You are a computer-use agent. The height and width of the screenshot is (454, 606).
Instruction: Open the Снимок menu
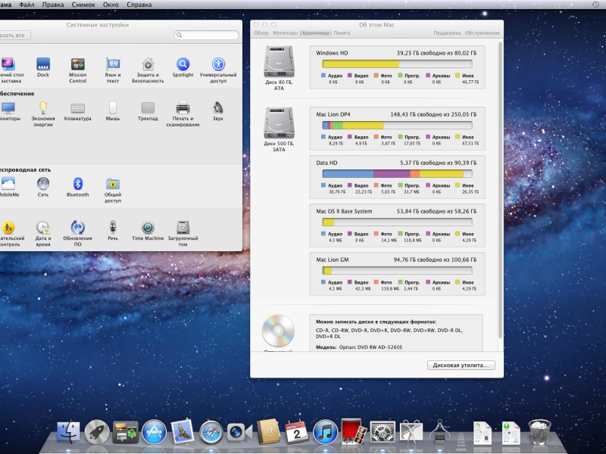[83, 5]
